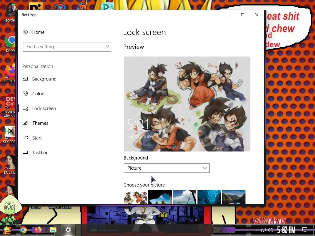Select the Dragon Ball picture thumbnail
Screen dimensions: 315x236
(x=135, y=197)
